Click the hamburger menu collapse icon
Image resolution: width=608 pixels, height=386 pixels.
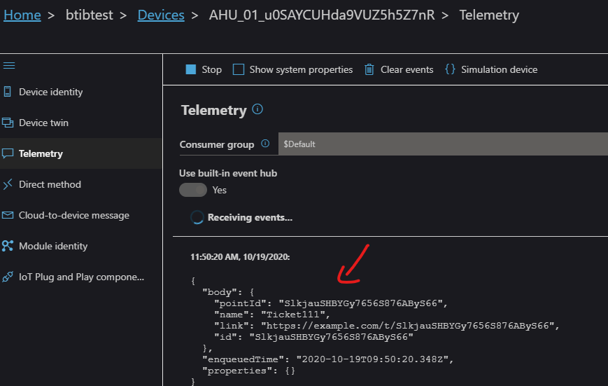tap(9, 65)
